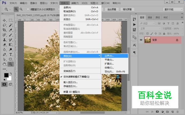This screenshot has width=185, height=115.
Task: Open the Character panel icon
Action: (x=134, y=45)
